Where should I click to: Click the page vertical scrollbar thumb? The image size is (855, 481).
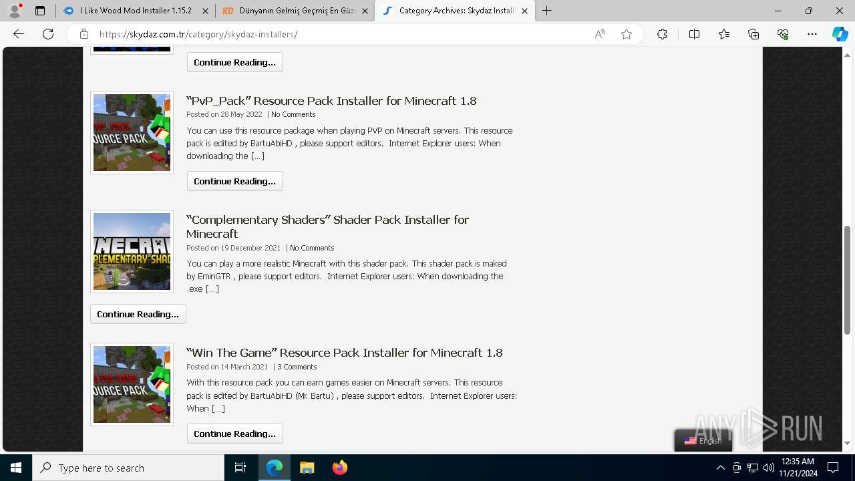[x=847, y=281]
